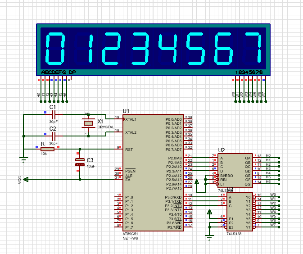Click the power arrow feeding U2 RBI and LT
Screen dimensions: 303x254
click(197, 181)
